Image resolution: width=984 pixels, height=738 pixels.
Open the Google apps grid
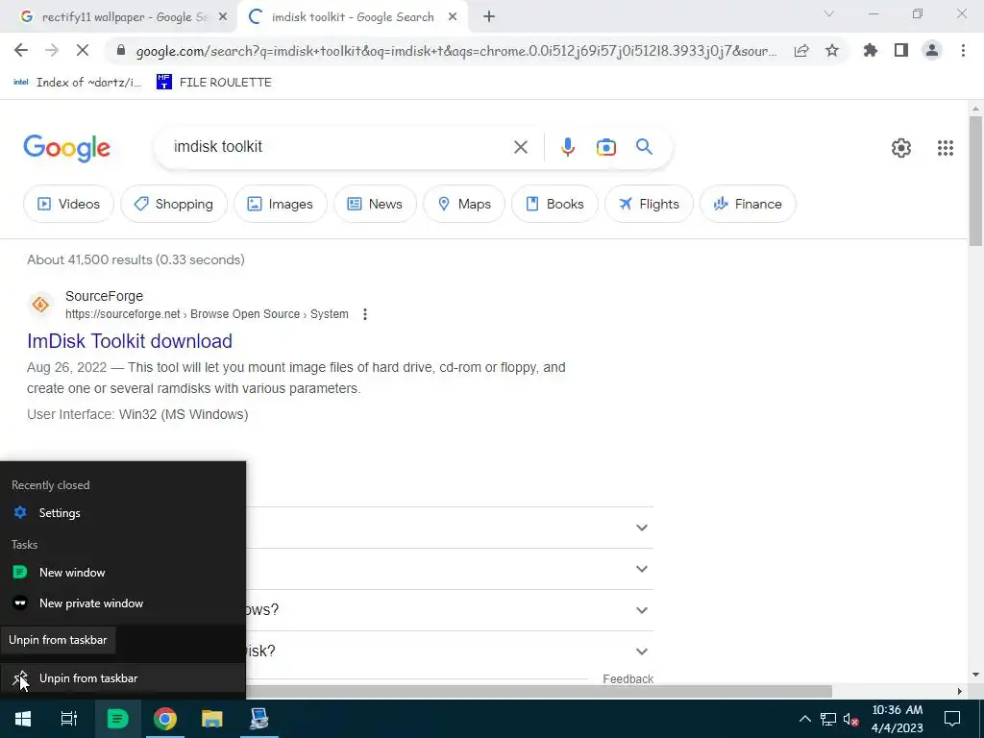pos(946,148)
